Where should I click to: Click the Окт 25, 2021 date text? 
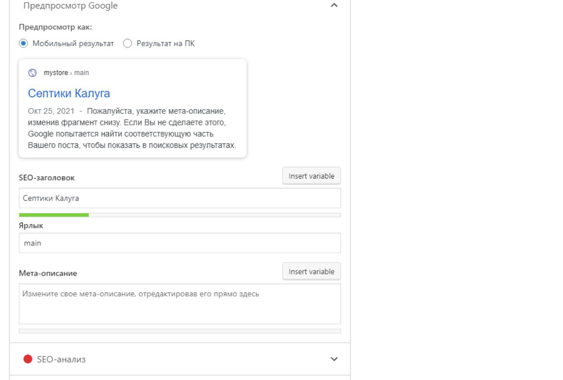[51, 111]
